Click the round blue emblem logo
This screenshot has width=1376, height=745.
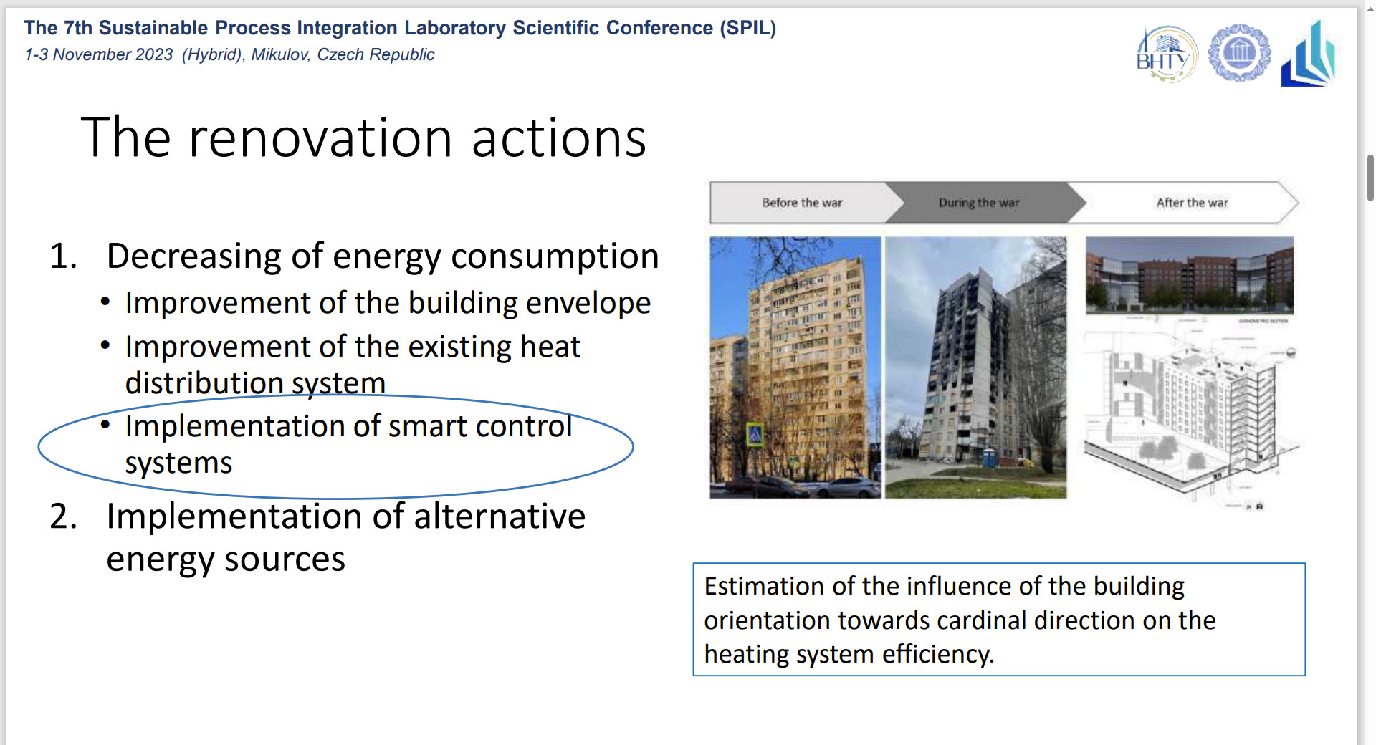pyautogui.click(x=1239, y=53)
